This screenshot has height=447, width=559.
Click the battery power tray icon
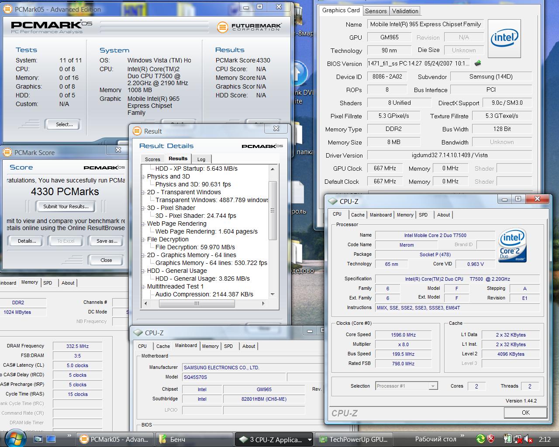507,439
